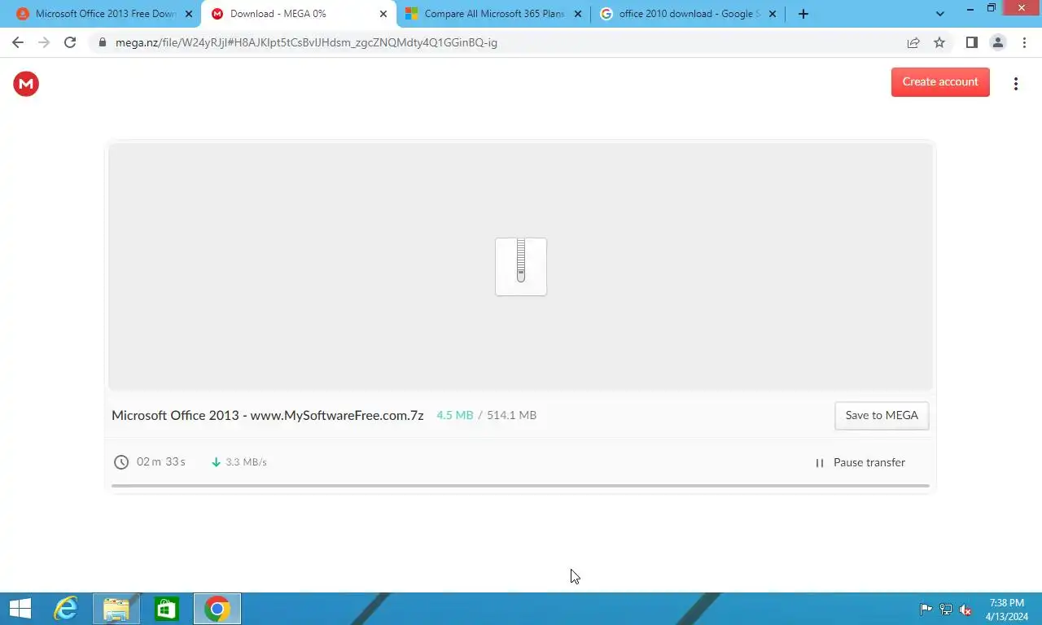
Task: Open a new Chrome tab
Action: coord(803,14)
